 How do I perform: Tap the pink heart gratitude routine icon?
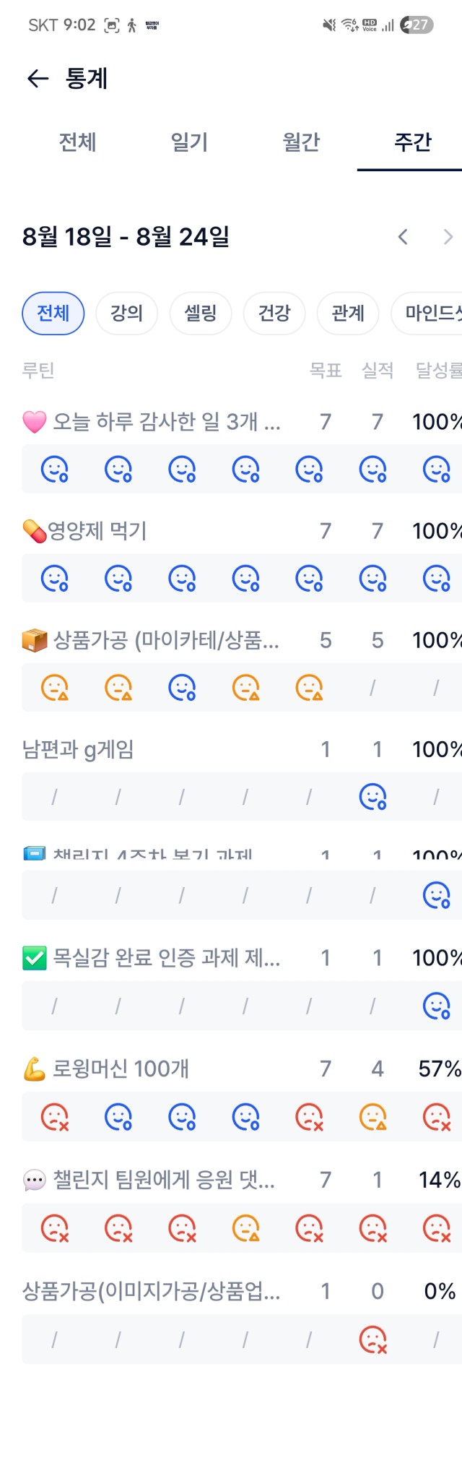35,422
